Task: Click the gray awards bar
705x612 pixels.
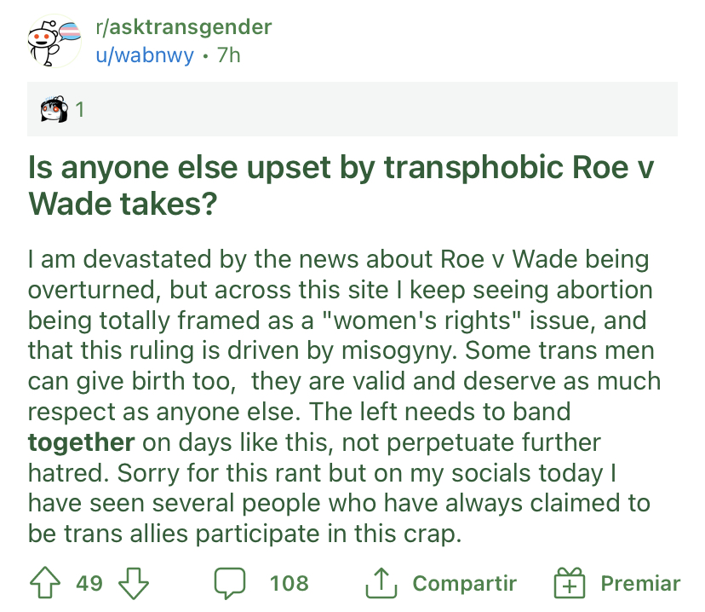Action: click(x=352, y=109)
